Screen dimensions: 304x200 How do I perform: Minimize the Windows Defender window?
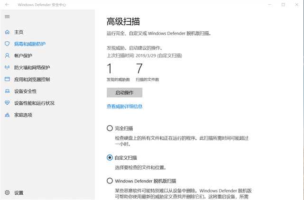[x=270, y=4]
